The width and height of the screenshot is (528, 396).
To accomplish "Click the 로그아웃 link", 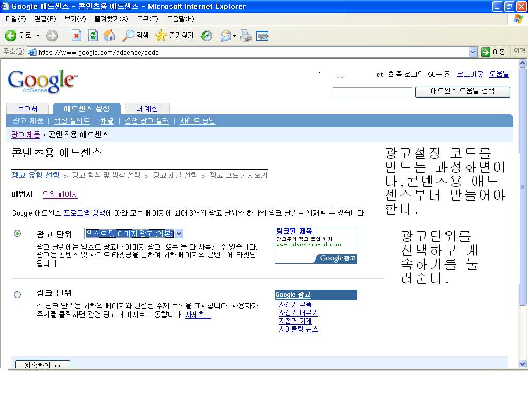I will pos(470,74).
